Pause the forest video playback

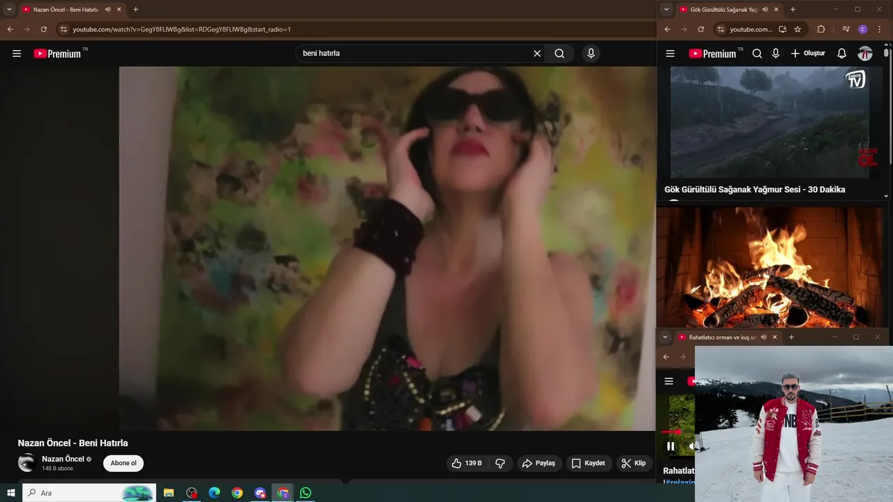(x=670, y=446)
